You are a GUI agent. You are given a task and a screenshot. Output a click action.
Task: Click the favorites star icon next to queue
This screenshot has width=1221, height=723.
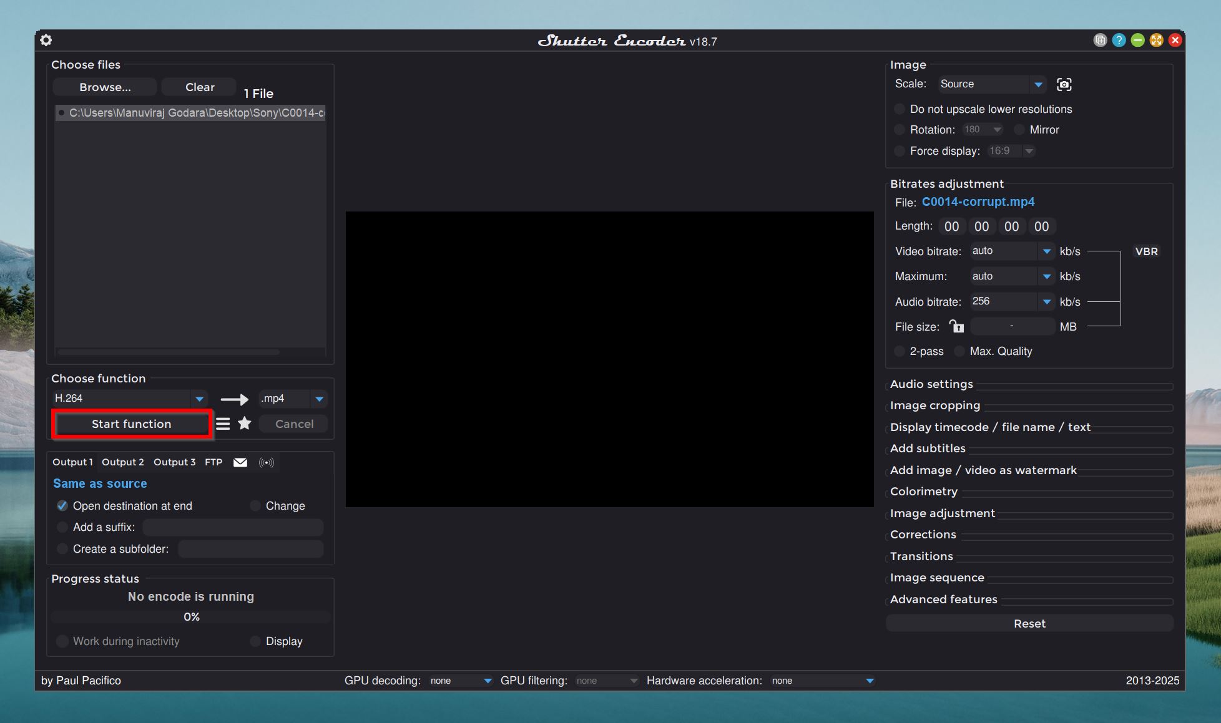coord(243,422)
